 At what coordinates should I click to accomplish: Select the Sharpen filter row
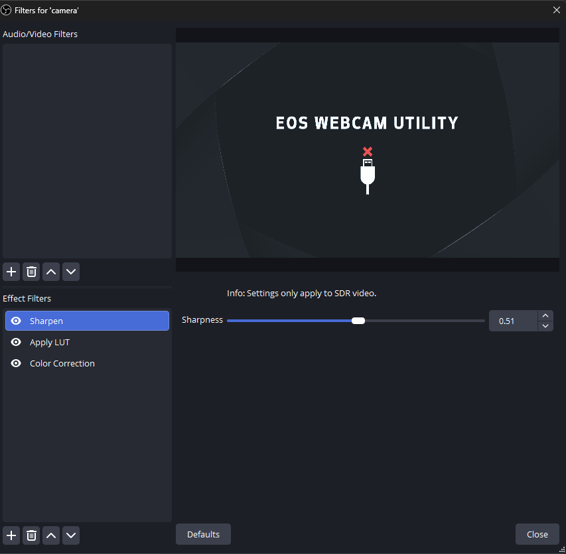(87, 321)
